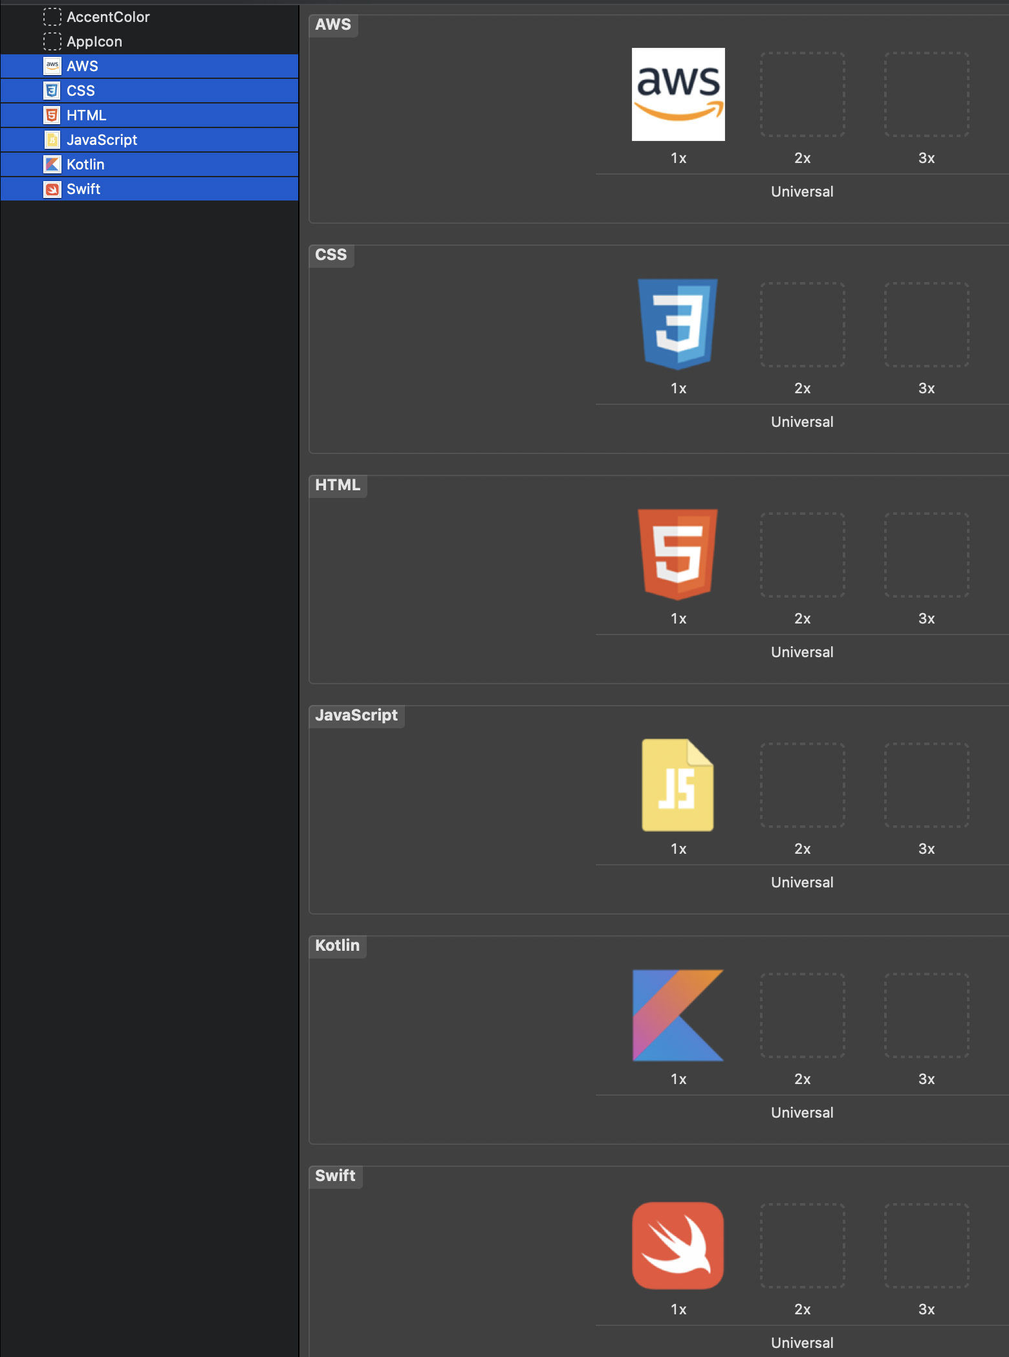The height and width of the screenshot is (1357, 1009).
Task: Select the Swift row in asset list
Action: click(149, 189)
